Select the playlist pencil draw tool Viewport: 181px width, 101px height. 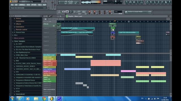click(49, 16)
